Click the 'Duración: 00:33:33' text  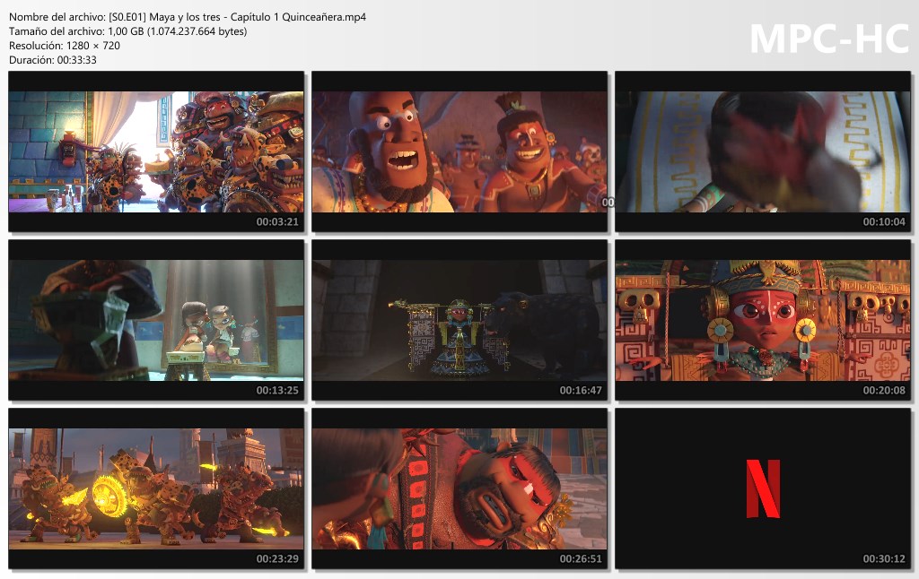coord(53,60)
